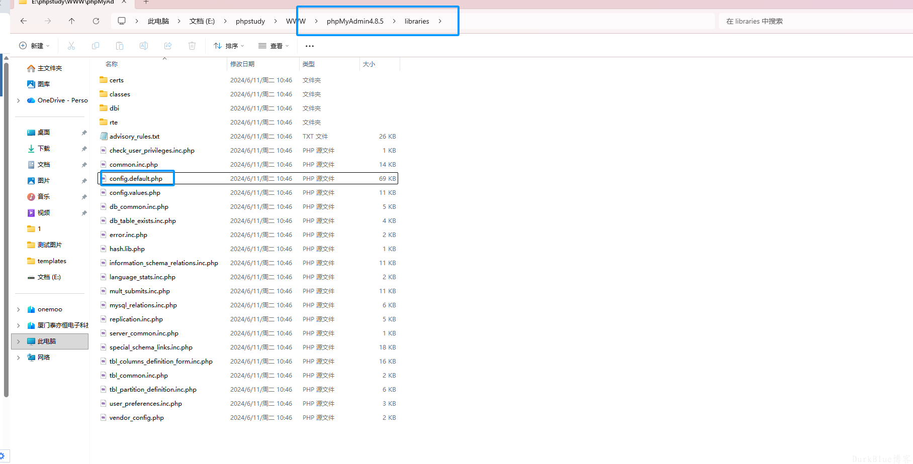Navigate back with the left arrow
This screenshot has height=464, width=913.
24,21
